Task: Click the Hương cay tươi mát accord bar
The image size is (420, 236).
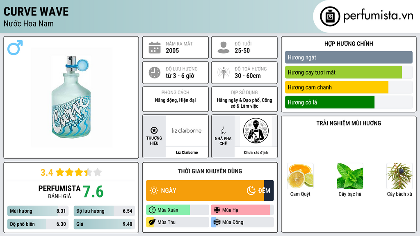Action: pyautogui.click(x=349, y=72)
